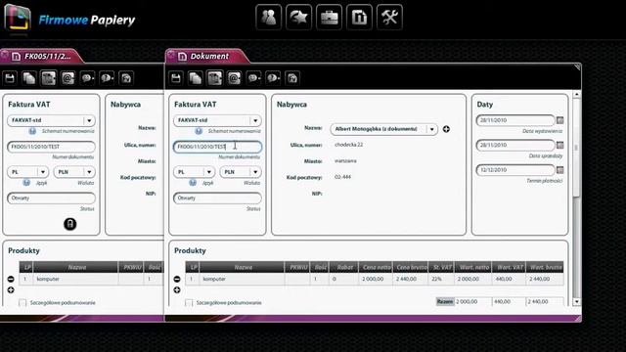Open the briefcase module icon
626x352 pixels.
pos(329,18)
